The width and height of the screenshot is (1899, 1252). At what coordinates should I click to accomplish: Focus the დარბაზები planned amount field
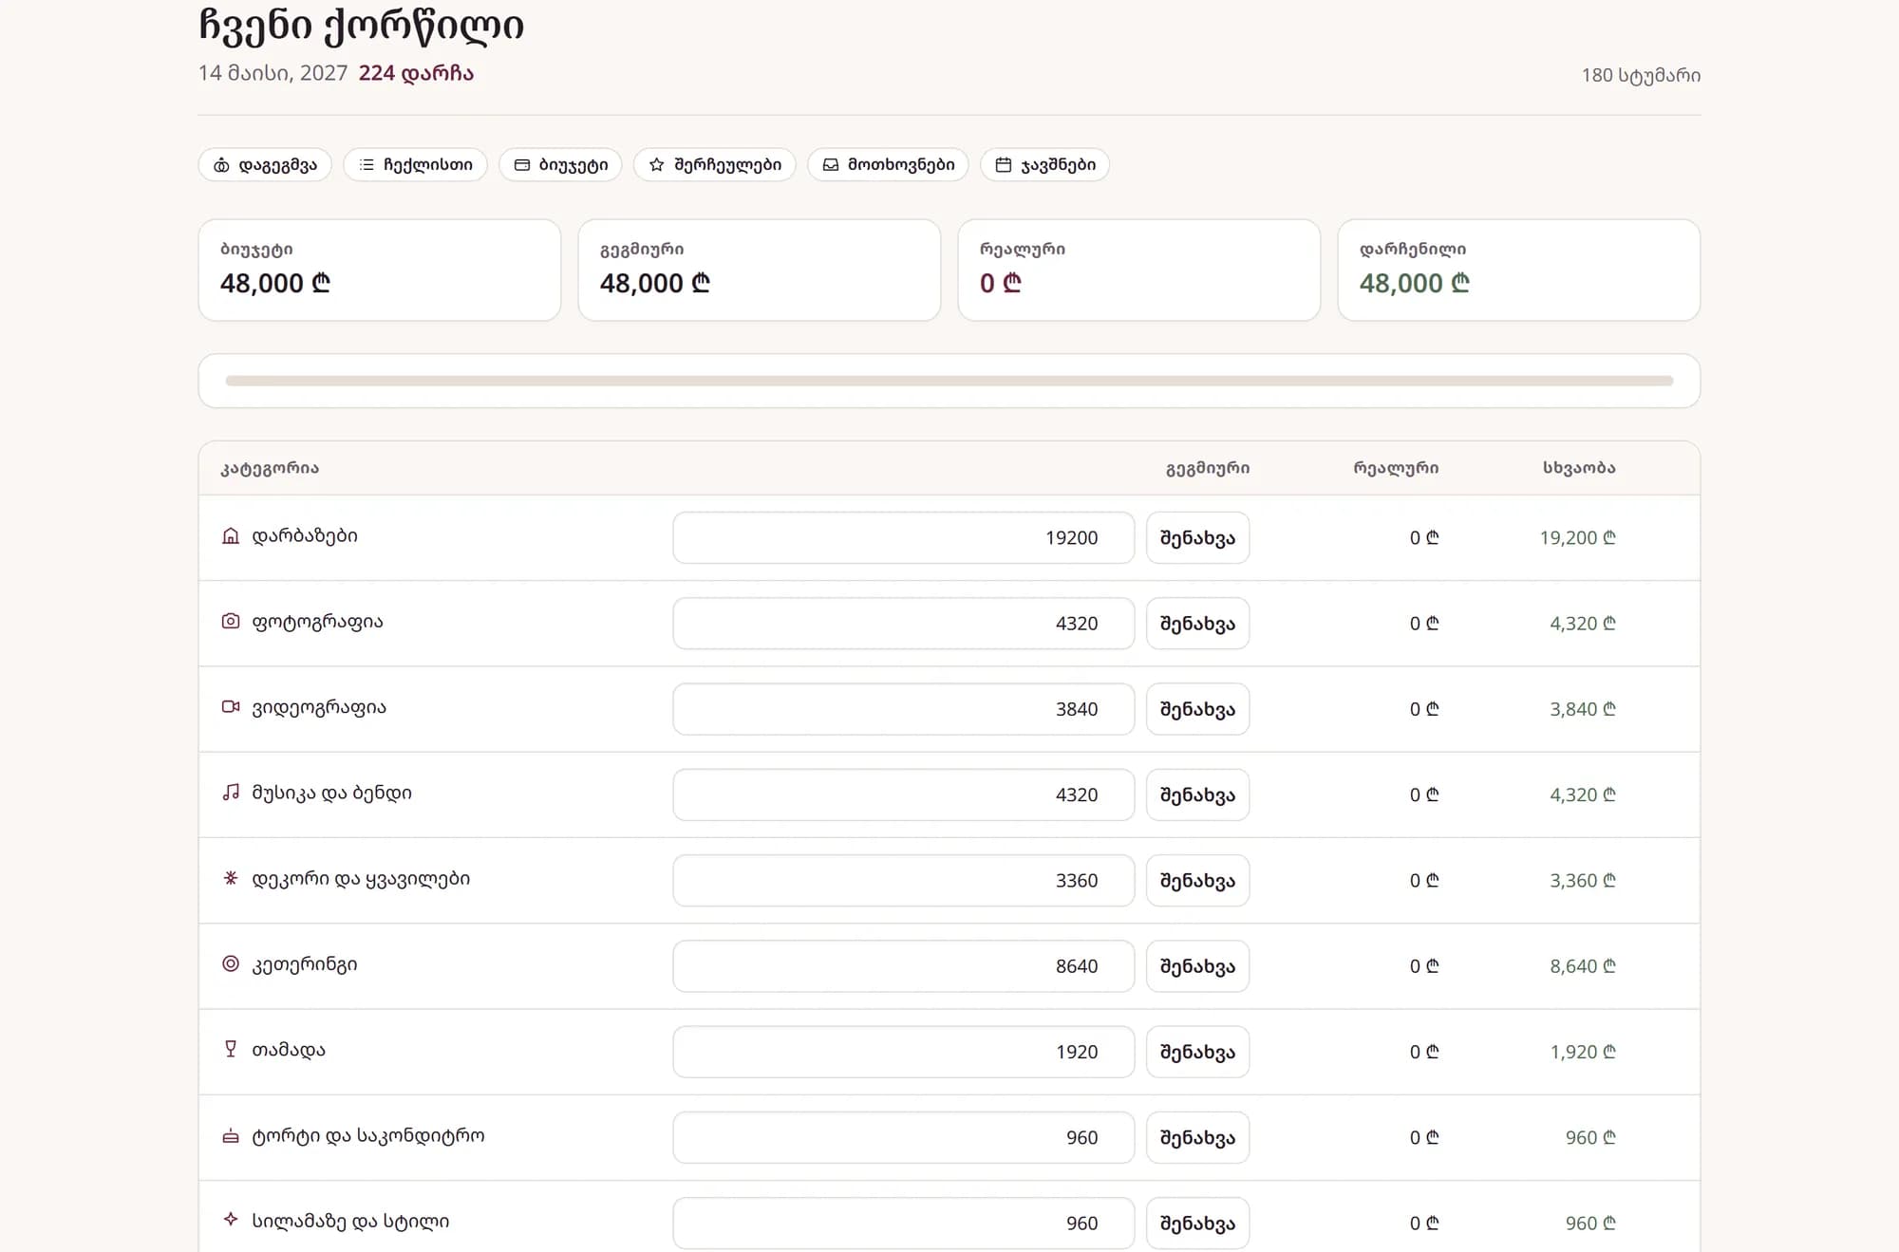click(x=903, y=538)
